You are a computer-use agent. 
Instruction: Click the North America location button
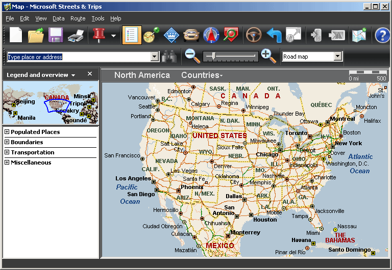[142, 75]
